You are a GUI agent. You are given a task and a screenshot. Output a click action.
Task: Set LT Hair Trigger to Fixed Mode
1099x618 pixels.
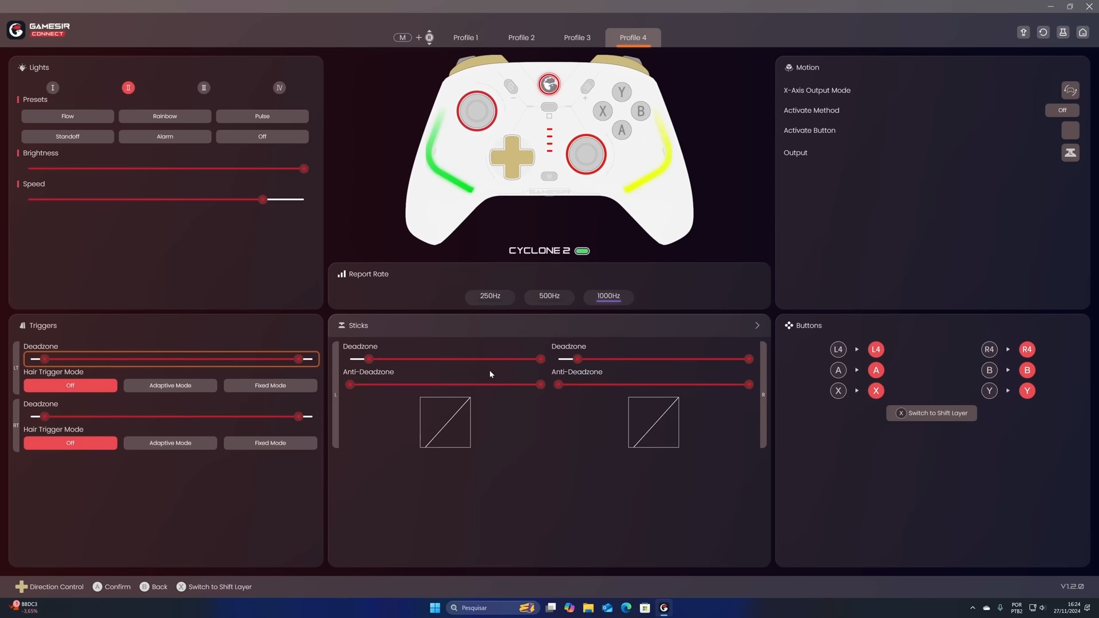[270, 386]
